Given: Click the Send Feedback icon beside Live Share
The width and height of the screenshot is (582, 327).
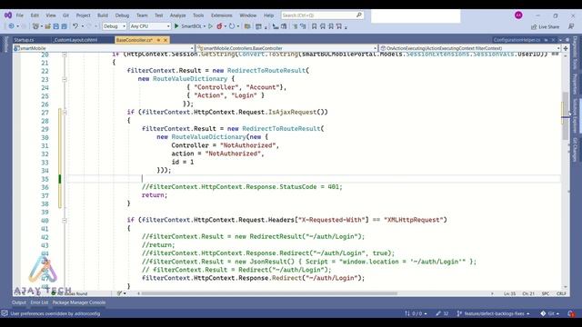Looking at the screenshot, I should (571, 26).
